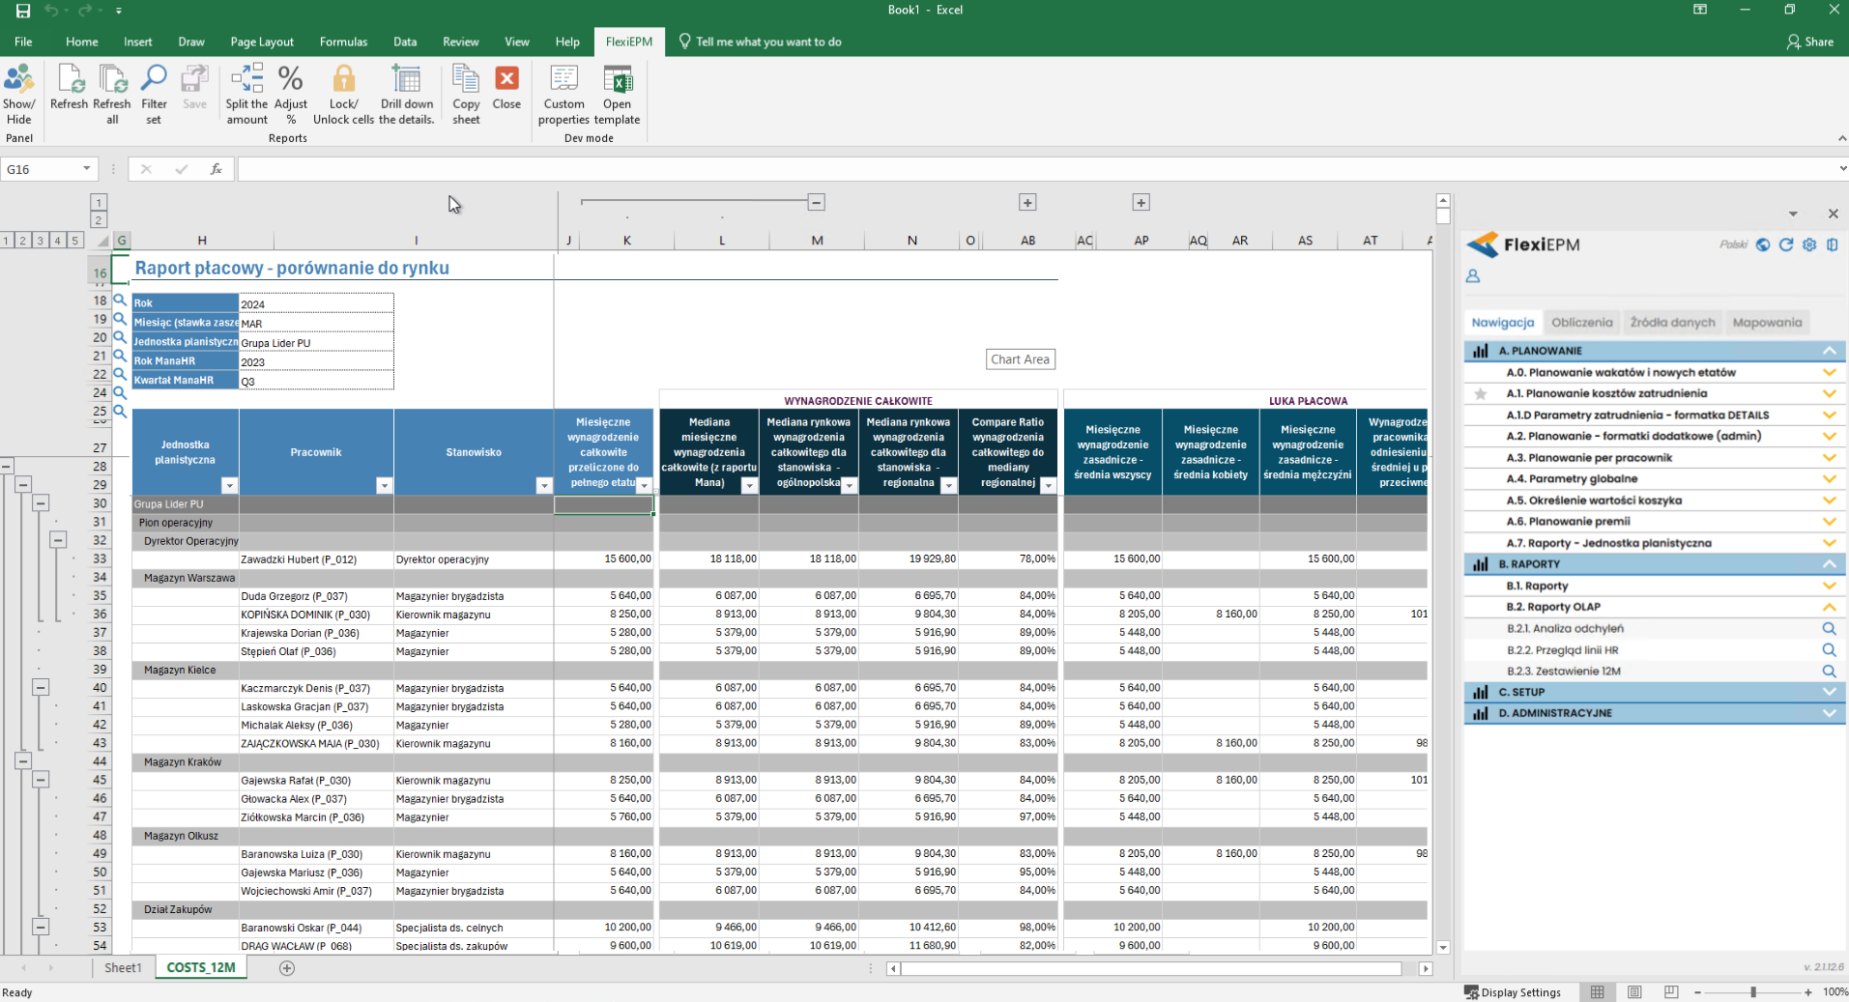Switch to Page Layout view in status bar
The image size is (1849, 1002).
pyautogui.click(x=1634, y=992)
